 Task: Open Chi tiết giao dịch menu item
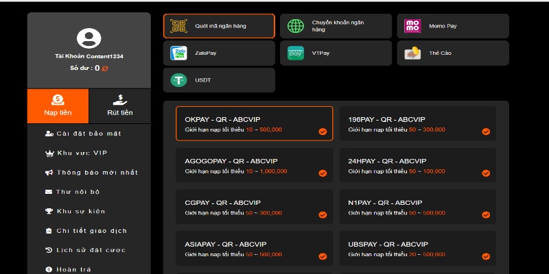89,231
